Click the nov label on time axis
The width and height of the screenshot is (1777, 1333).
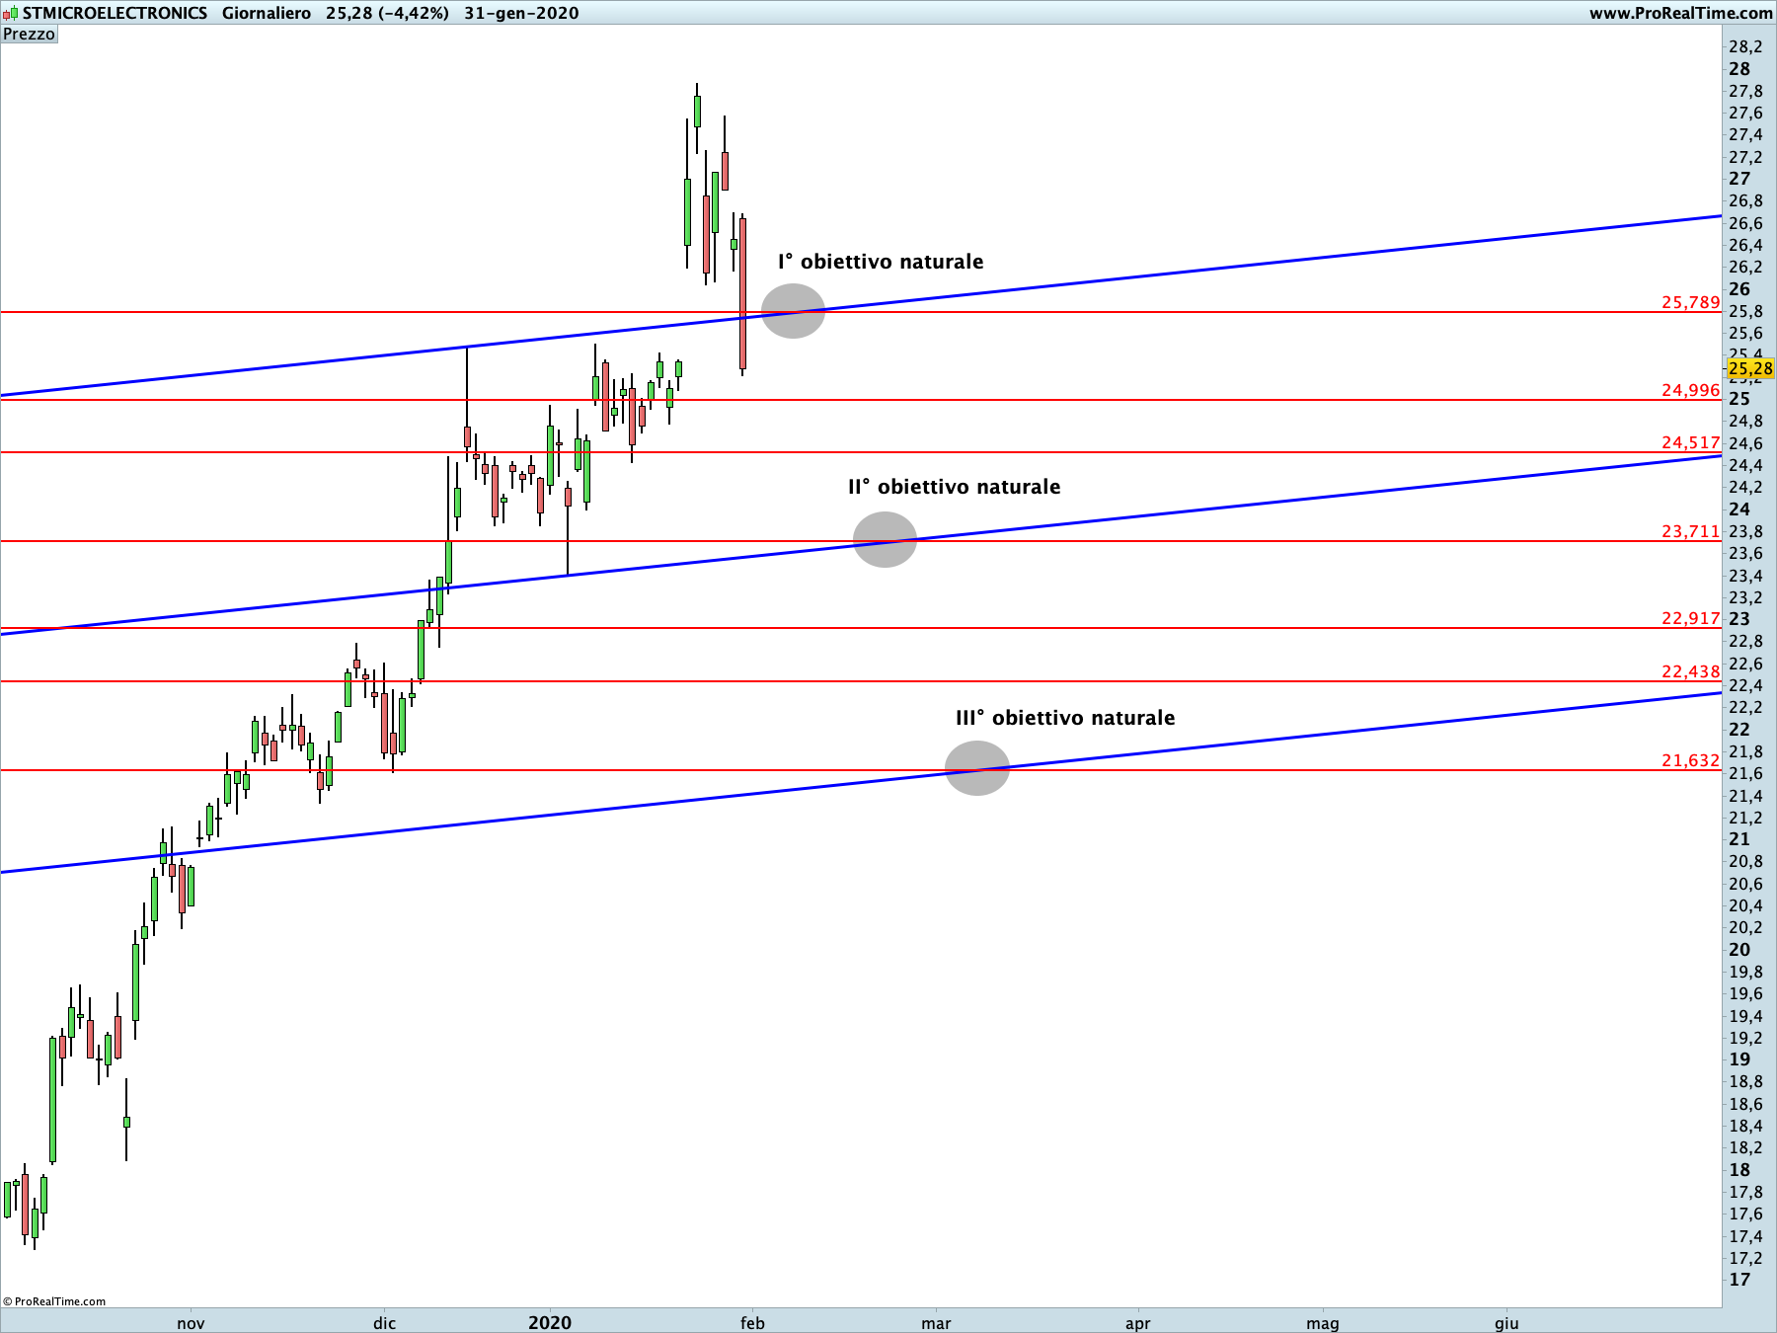pos(191,1323)
